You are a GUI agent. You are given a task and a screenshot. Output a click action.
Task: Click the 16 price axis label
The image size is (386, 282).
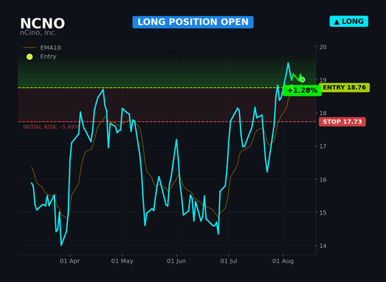pyautogui.click(x=323, y=179)
